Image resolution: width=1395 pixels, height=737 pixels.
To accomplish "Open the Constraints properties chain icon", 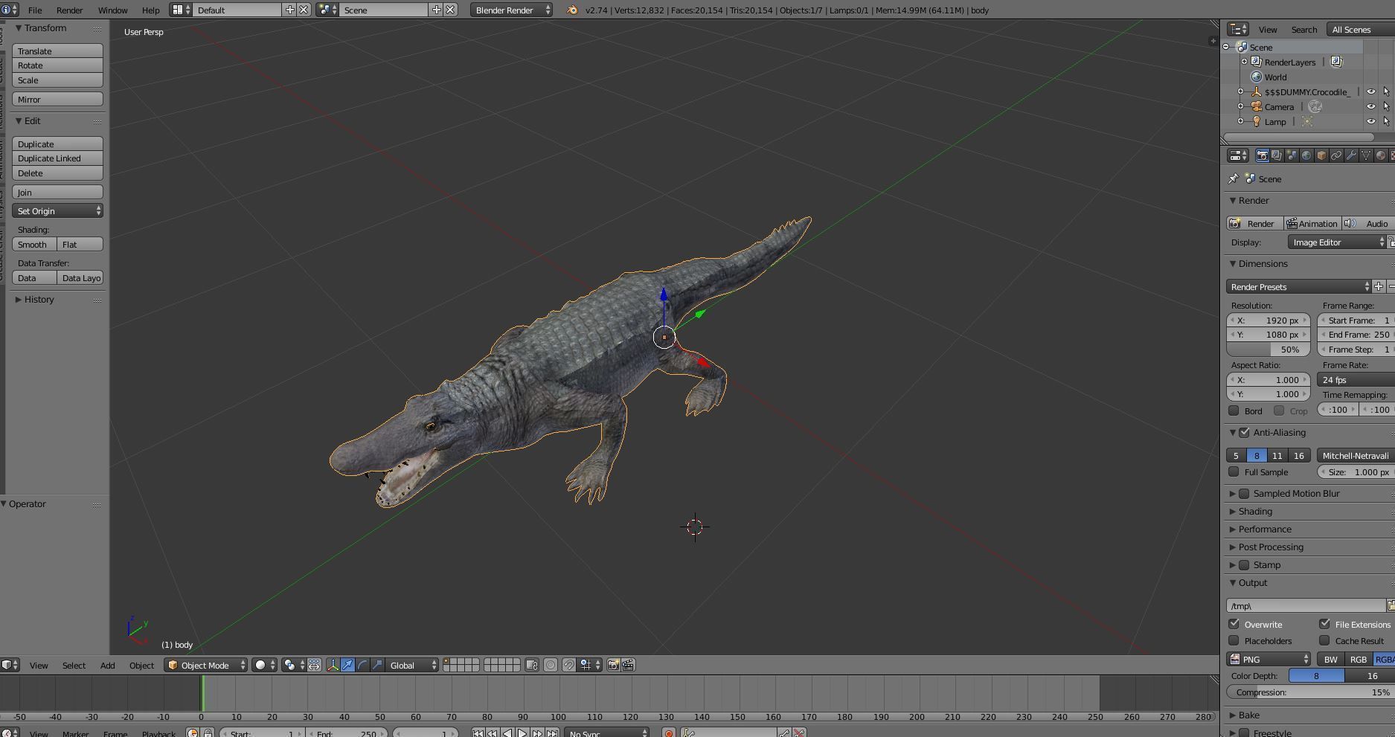I will click(x=1336, y=155).
